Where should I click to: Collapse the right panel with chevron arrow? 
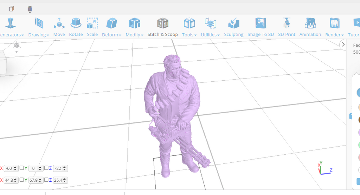point(343,45)
